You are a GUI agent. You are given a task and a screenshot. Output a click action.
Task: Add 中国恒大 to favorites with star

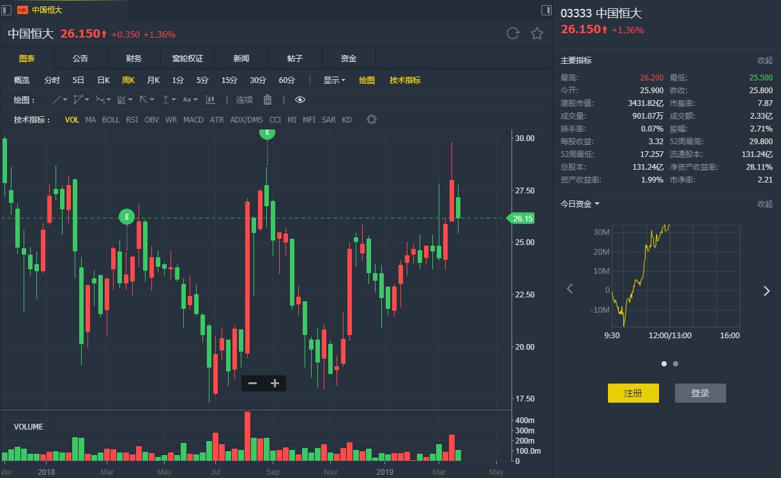pyautogui.click(x=537, y=34)
